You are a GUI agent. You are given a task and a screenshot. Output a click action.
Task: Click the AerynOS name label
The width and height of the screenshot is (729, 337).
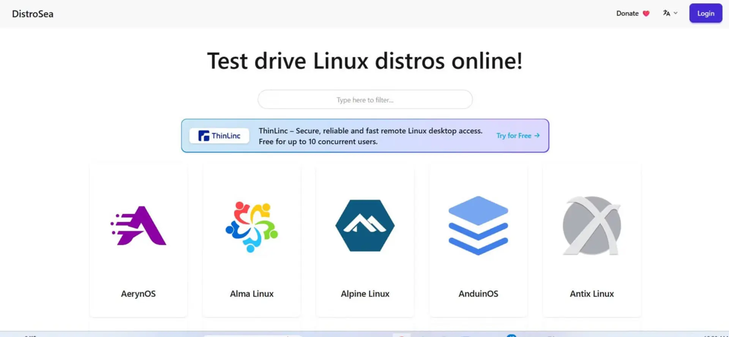(138, 294)
